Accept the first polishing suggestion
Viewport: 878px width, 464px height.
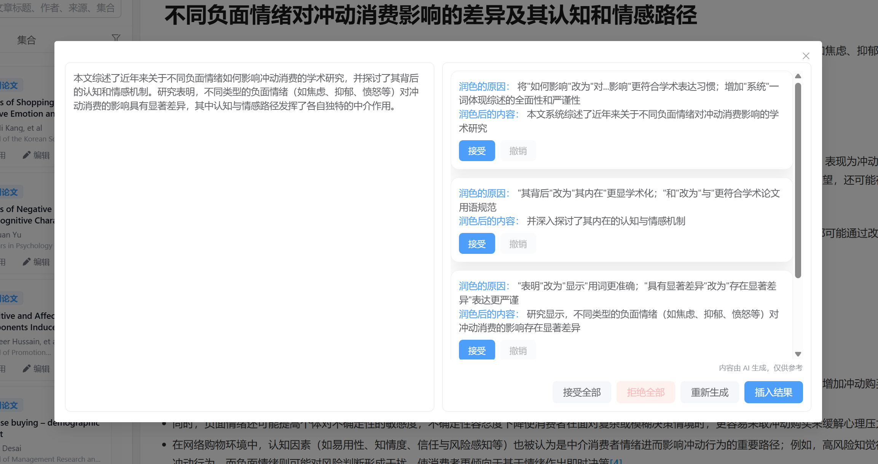coord(476,151)
